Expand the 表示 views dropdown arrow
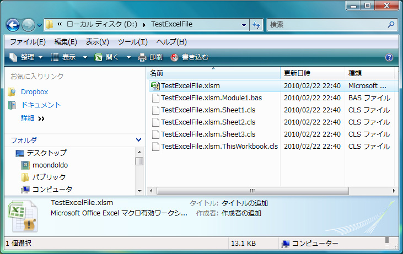 coord(85,57)
